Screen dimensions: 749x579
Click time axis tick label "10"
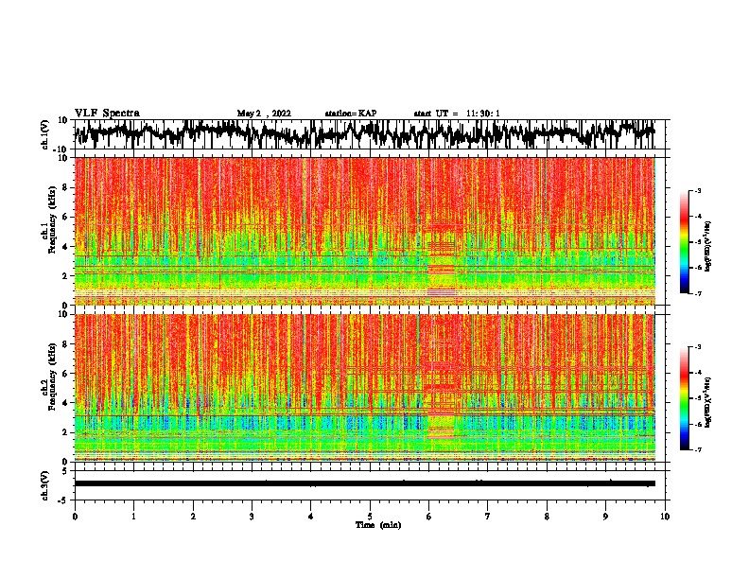point(665,517)
